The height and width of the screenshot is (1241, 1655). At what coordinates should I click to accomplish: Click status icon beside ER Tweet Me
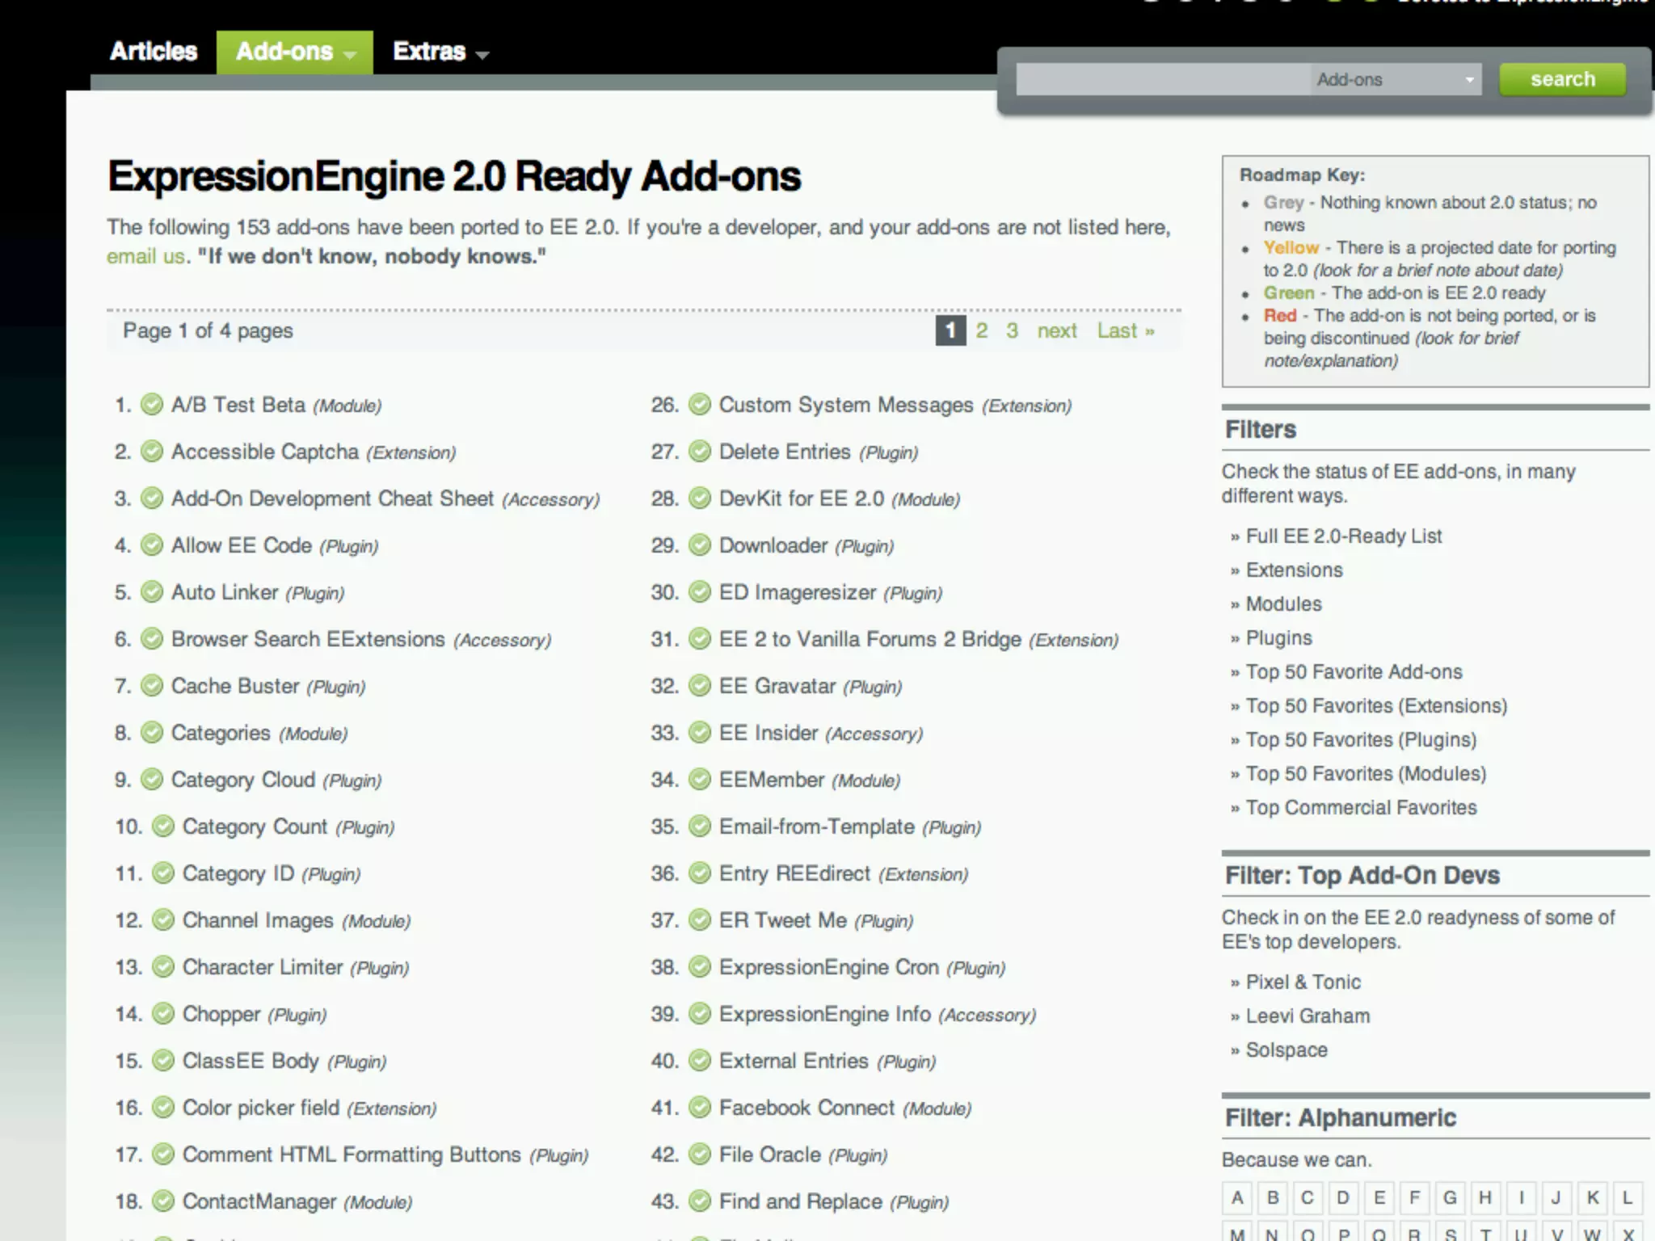click(700, 919)
